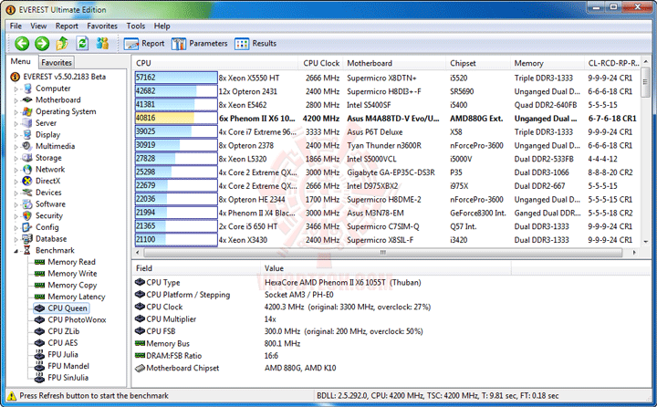Expand the Network tree node
The image size is (657, 407).
(16, 170)
